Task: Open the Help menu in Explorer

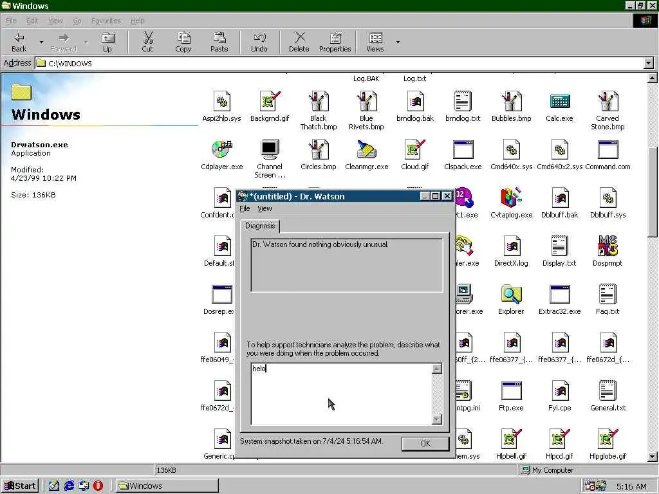Action: pos(138,21)
